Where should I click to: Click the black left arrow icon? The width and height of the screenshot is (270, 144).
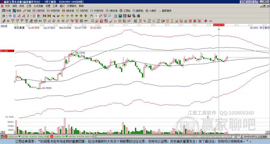point(54,16)
